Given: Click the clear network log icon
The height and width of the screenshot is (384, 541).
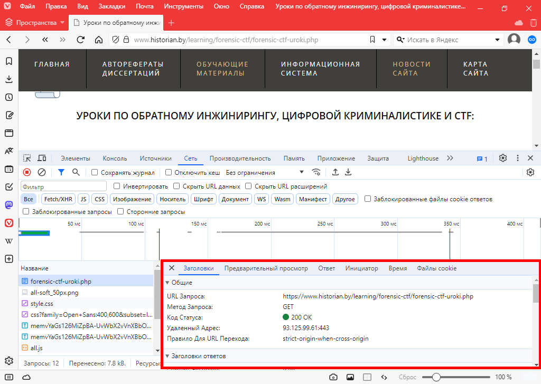Looking at the screenshot, I should click(41, 172).
